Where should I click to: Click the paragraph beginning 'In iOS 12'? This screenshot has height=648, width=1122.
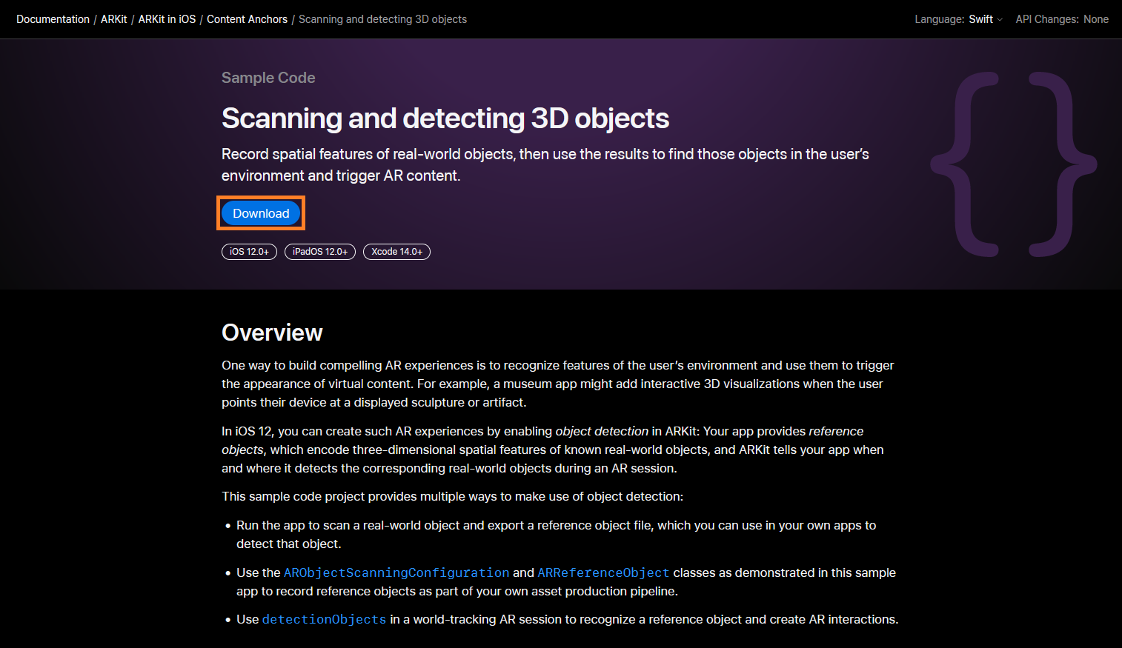(552, 450)
